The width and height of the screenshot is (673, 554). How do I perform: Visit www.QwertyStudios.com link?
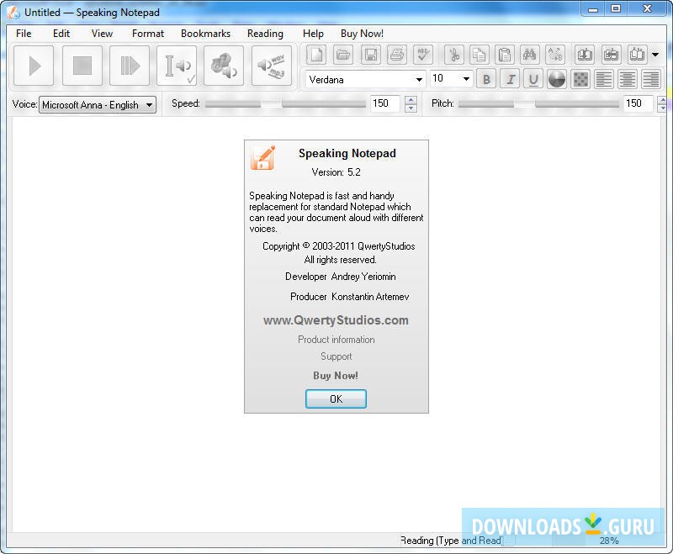pyautogui.click(x=336, y=320)
